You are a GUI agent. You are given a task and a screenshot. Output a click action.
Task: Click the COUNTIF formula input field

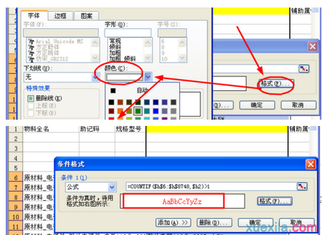click(211, 186)
